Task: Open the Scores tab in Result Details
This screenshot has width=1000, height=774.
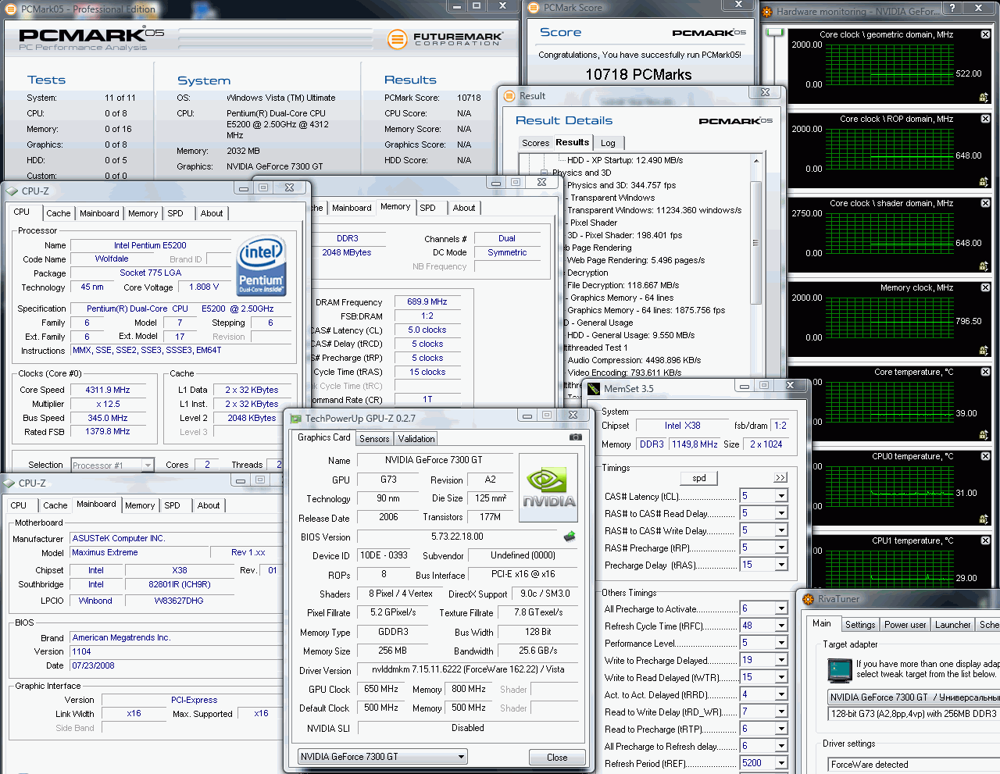Action: click(535, 143)
